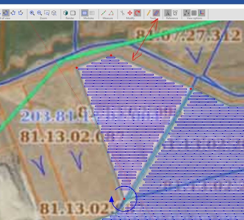Measure distance with the line tool
244x220 pixels.
point(104,13)
